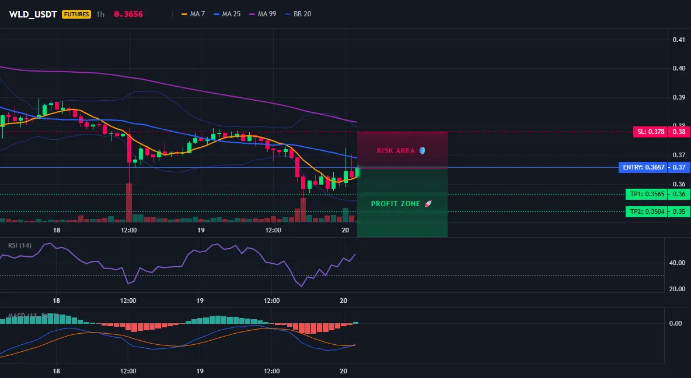Click the yellow FUTURES badge
This screenshot has height=378, width=691.
tap(76, 14)
